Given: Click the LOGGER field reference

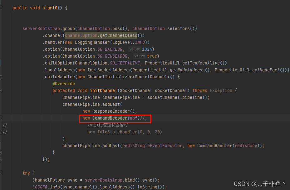Looking at the screenshot, I should tap(40, 187).
